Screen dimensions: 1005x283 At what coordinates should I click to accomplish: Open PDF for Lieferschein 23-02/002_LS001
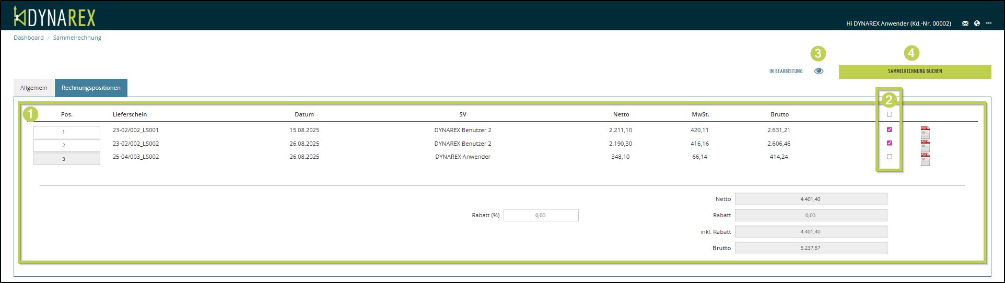[925, 132]
